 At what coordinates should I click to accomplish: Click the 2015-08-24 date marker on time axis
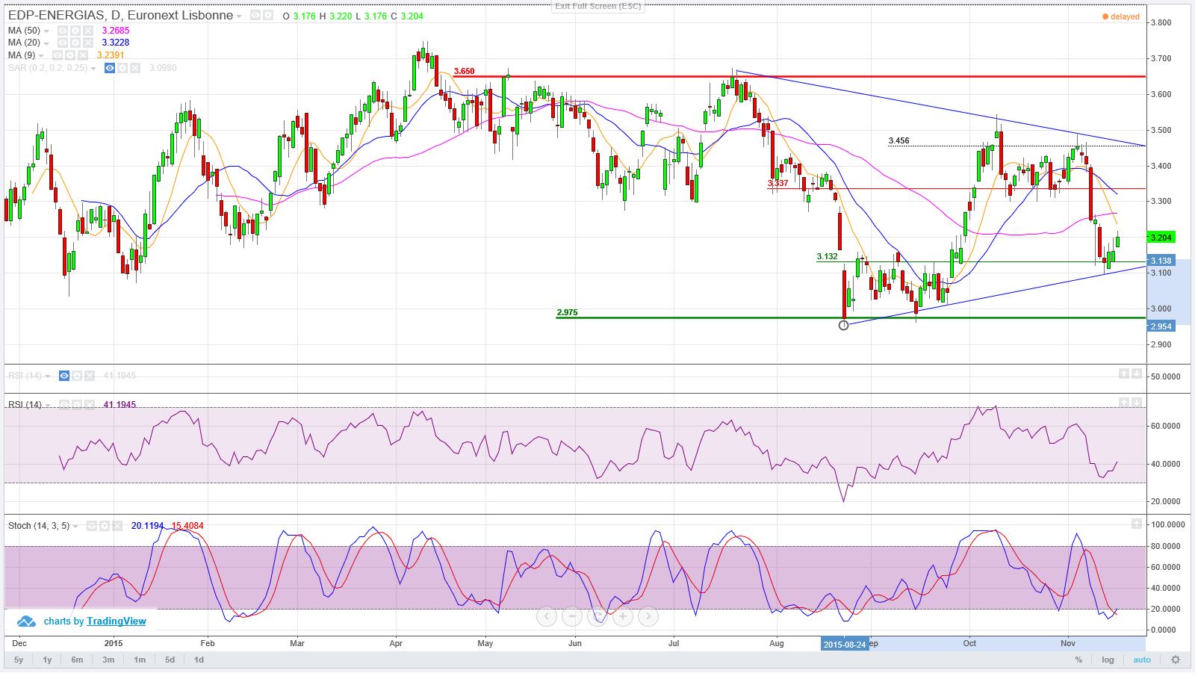point(845,645)
